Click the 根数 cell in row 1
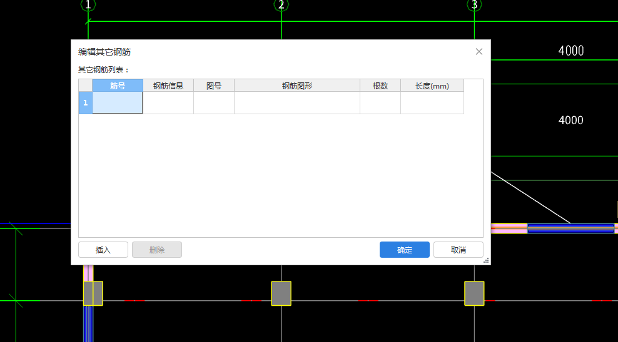This screenshot has height=342, width=618. coord(380,102)
